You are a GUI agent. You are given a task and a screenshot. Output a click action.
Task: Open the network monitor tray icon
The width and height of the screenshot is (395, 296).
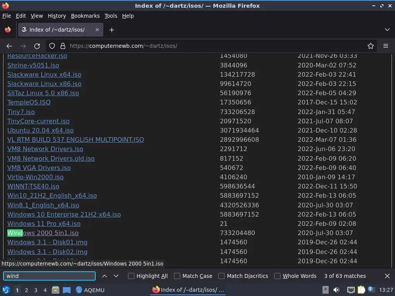pos(351,290)
